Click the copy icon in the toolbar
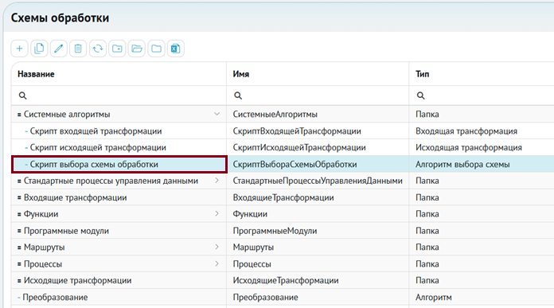 (39, 49)
